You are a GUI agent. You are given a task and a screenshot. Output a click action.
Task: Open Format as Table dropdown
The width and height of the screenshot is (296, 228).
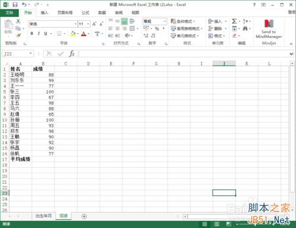click(186, 28)
